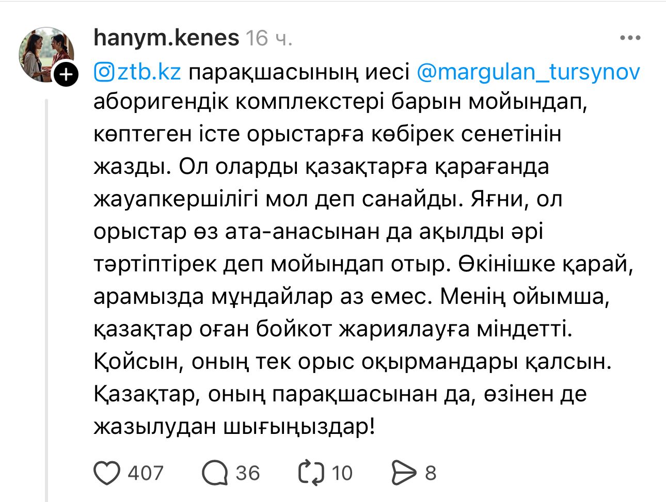Open the @margulan_tursynov mention
Screen dimensions: 666x502
pyautogui.click(x=528, y=72)
